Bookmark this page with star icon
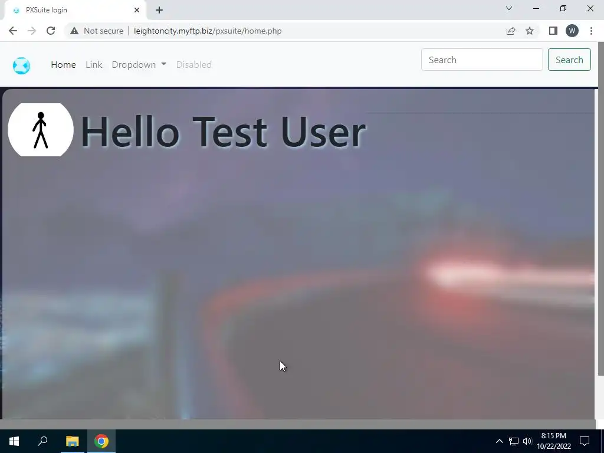The image size is (604, 453). (530, 31)
